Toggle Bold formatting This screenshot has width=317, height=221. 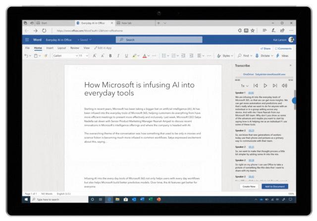[x=110, y=55]
